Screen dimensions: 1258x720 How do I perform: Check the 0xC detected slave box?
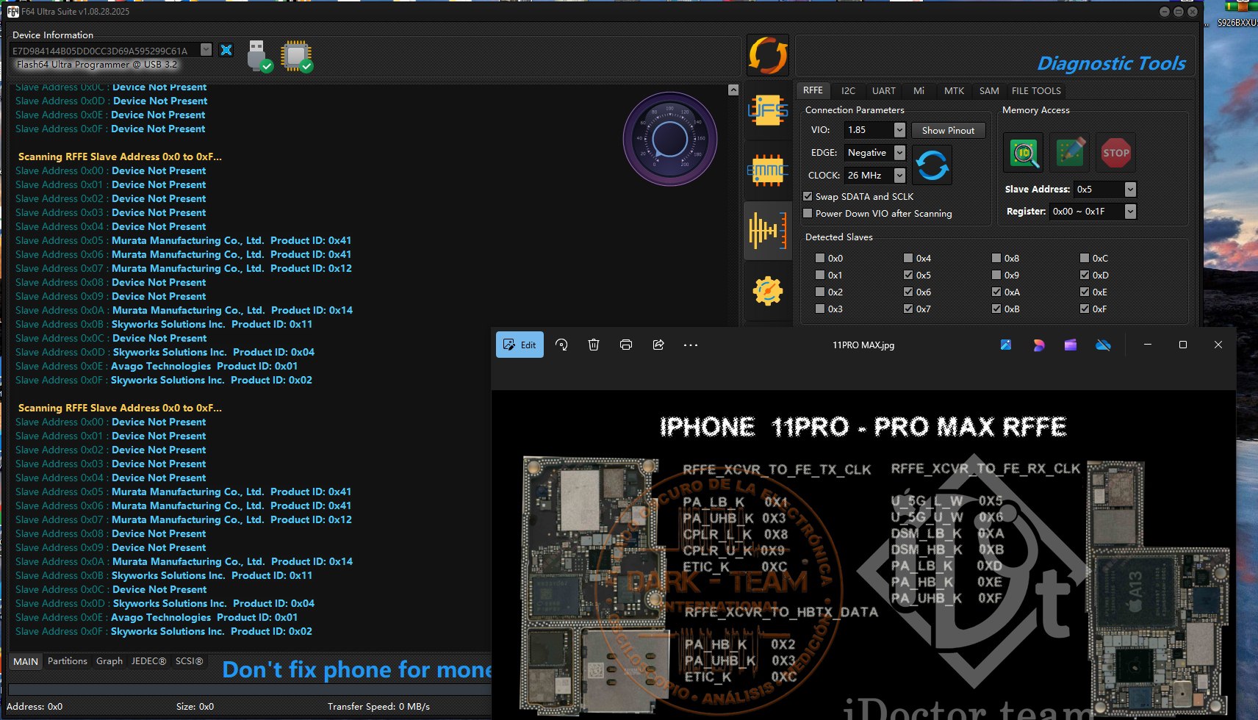coord(1085,258)
